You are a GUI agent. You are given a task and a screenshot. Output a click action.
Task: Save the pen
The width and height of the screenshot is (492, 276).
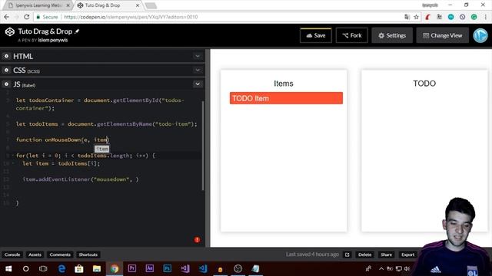316,35
